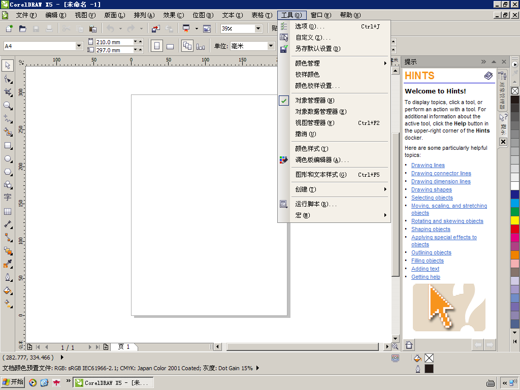Select the Interactive Fill tool

tap(8, 304)
